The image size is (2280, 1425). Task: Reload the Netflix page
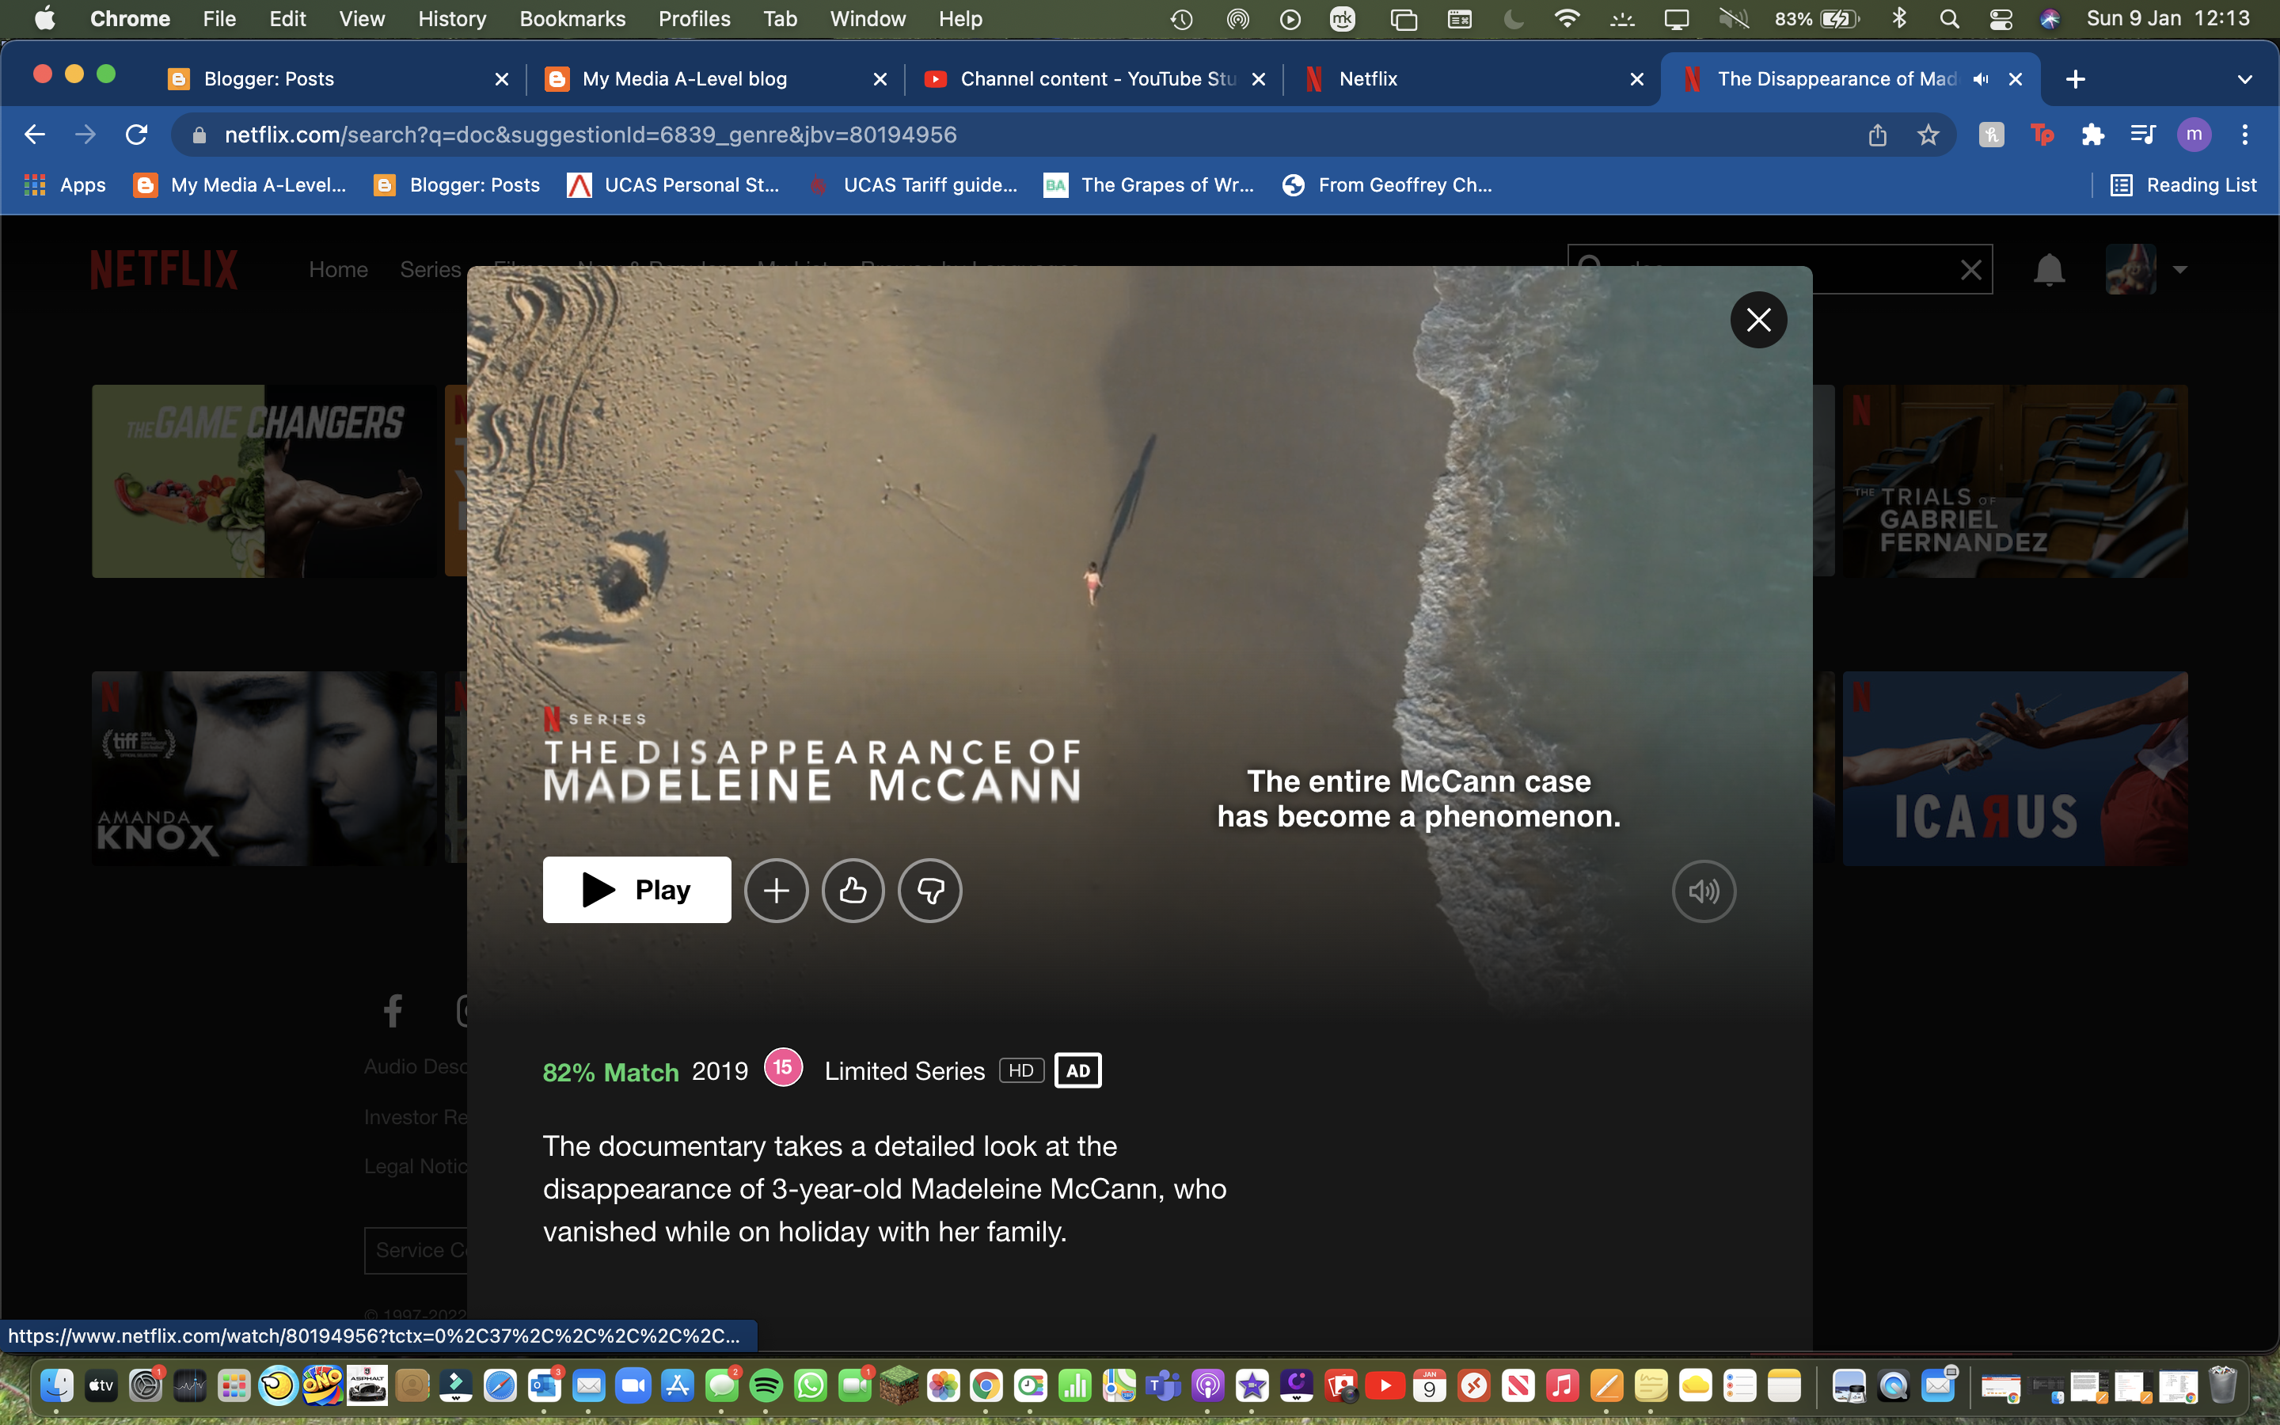point(137,135)
